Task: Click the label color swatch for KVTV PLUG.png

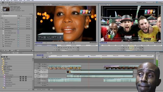Action: (x=18, y=31)
